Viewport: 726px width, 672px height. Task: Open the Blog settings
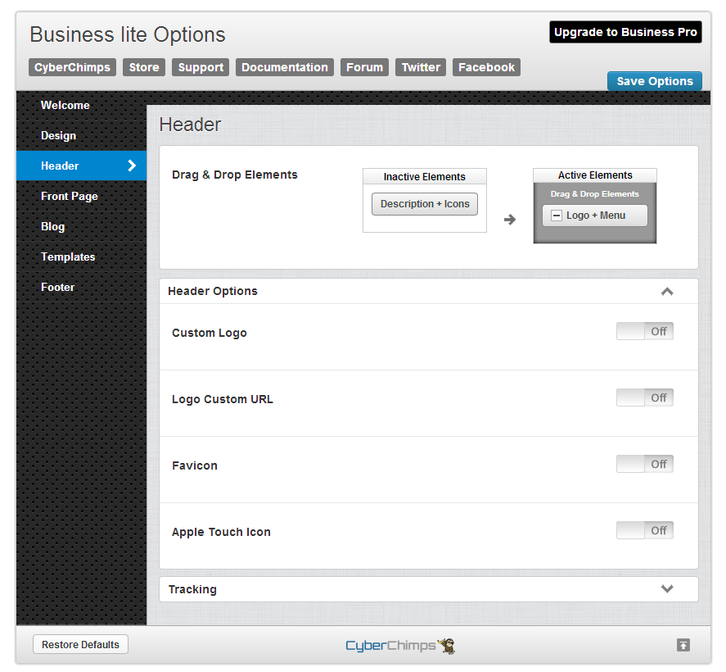click(x=82, y=226)
